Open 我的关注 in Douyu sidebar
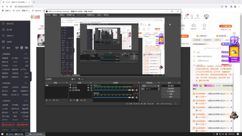Viewport: 242px width, 136px height. (x=10, y=24)
